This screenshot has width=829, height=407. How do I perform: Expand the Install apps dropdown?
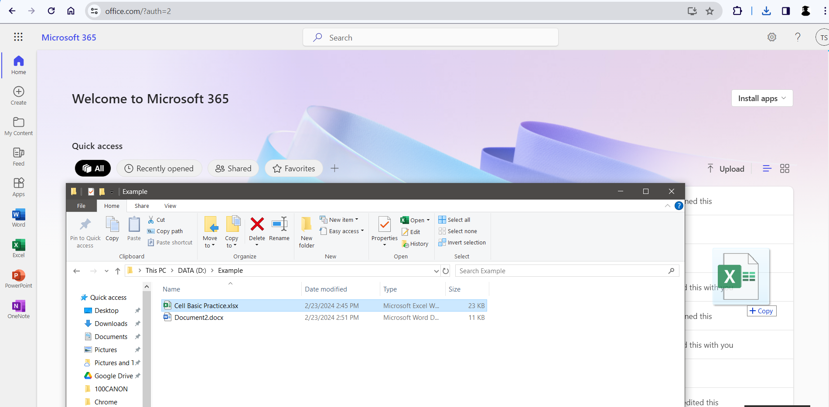coord(762,98)
